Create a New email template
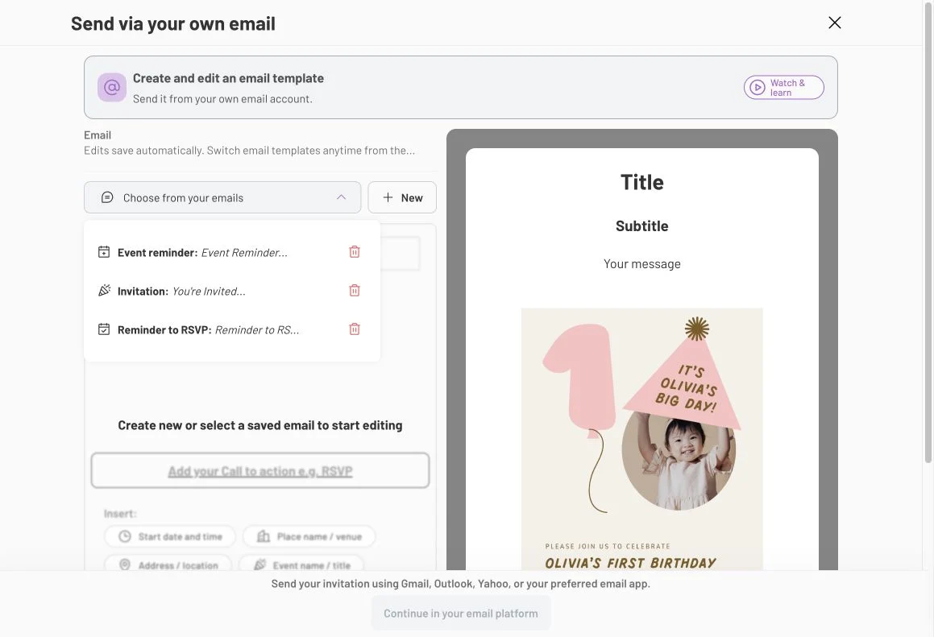The width and height of the screenshot is (934, 637). pos(402,197)
